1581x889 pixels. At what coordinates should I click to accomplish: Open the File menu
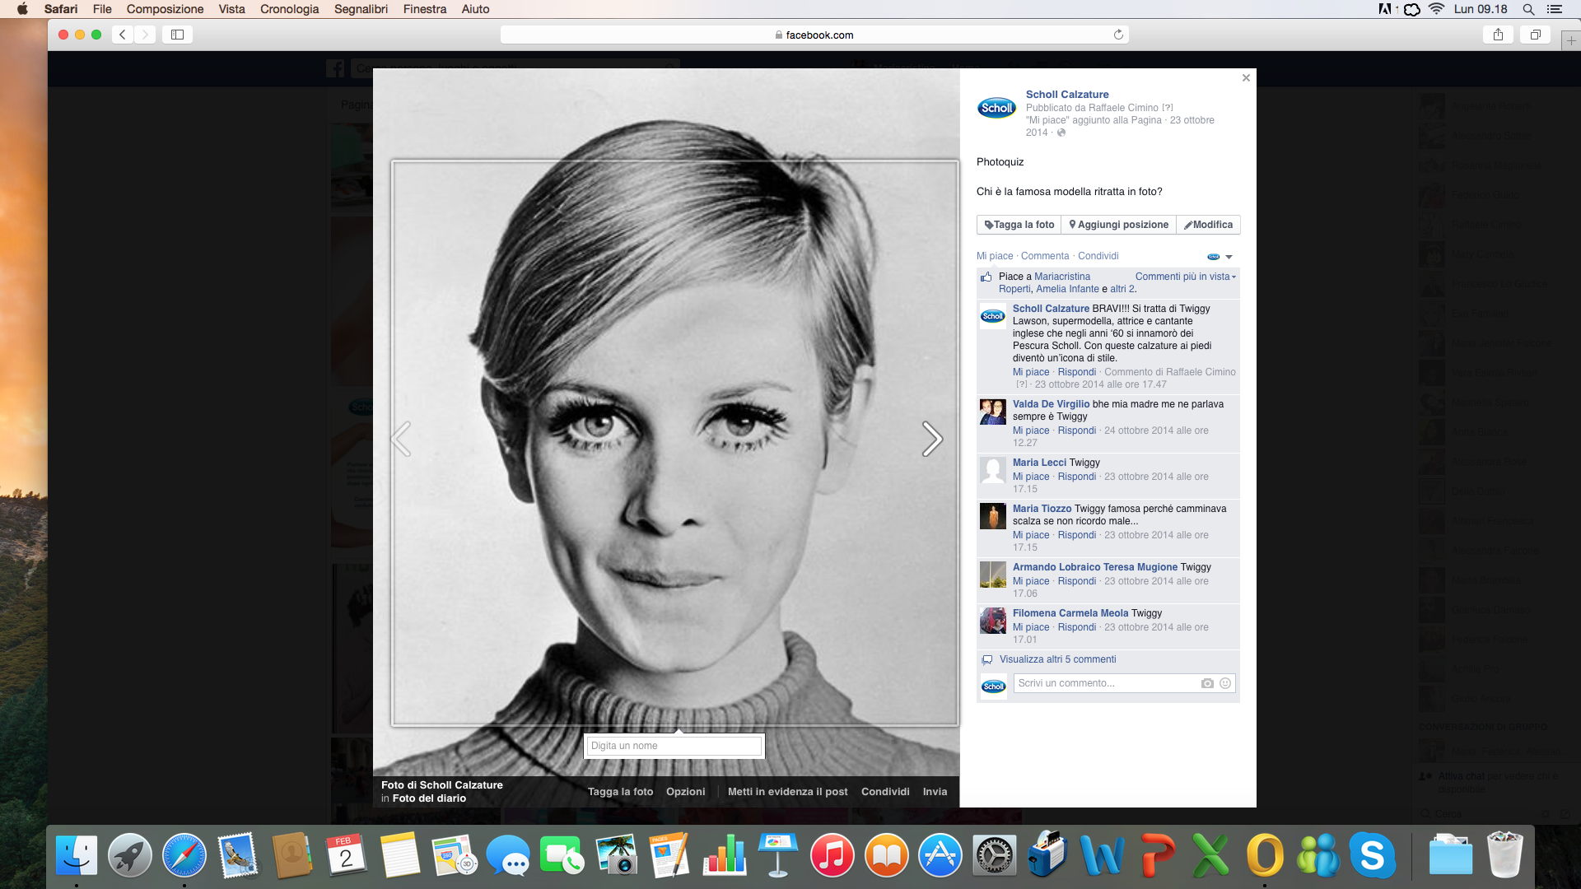pyautogui.click(x=102, y=9)
